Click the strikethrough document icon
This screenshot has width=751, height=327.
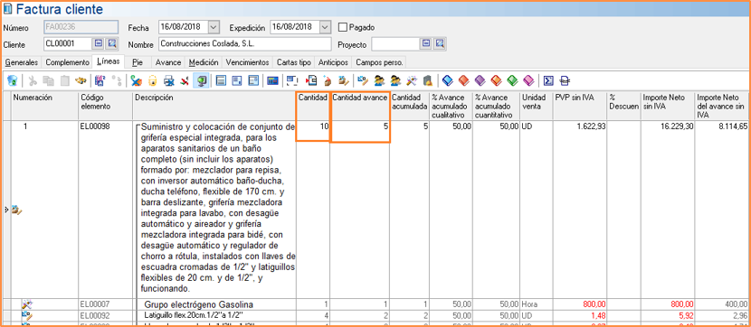(x=565, y=80)
